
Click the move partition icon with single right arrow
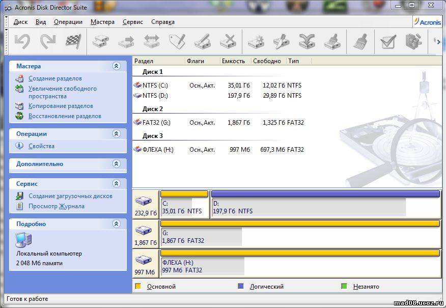(x=126, y=42)
